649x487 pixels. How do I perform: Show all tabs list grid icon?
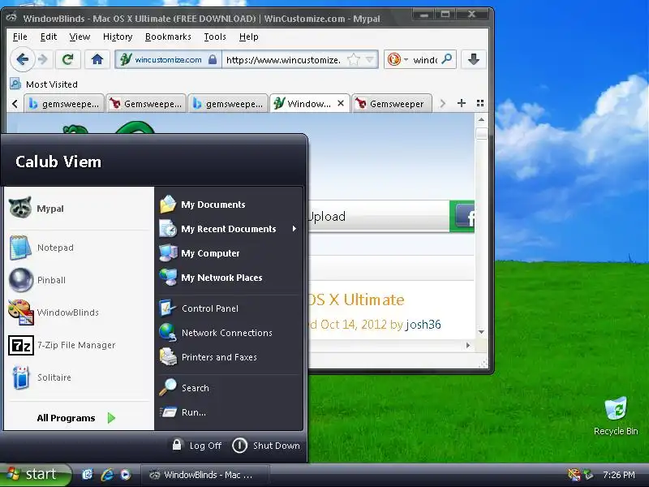click(480, 103)
